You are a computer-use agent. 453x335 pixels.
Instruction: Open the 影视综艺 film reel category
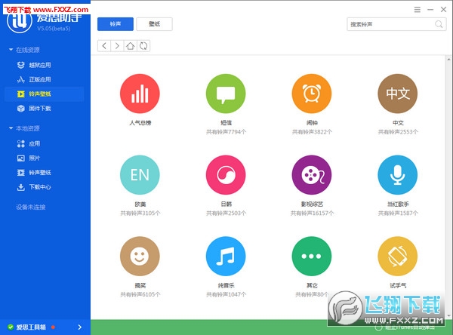point(311,176)
